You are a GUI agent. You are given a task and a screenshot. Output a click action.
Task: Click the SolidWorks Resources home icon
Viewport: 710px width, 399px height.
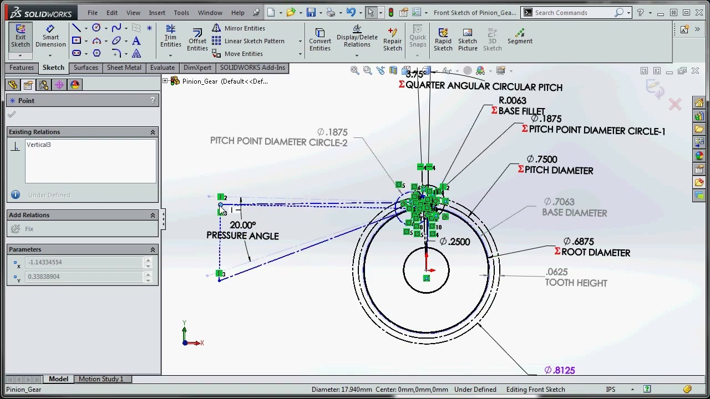point(699,103)
